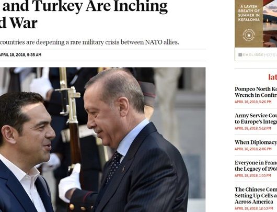Click the 5:26 PM timestamp under Pompeo story
277x212 pixels.
[x=253, y=102]
